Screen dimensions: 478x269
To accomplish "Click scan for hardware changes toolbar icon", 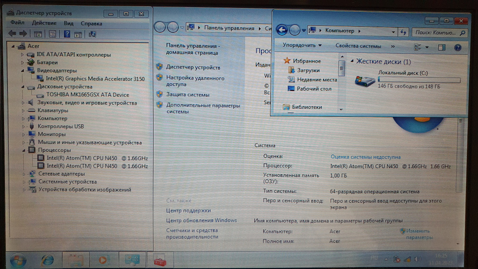I will pyautogui.click(x=92, y=34).
